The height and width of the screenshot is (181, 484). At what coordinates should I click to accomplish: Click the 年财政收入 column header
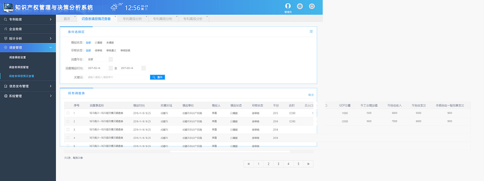pos(394,105)
